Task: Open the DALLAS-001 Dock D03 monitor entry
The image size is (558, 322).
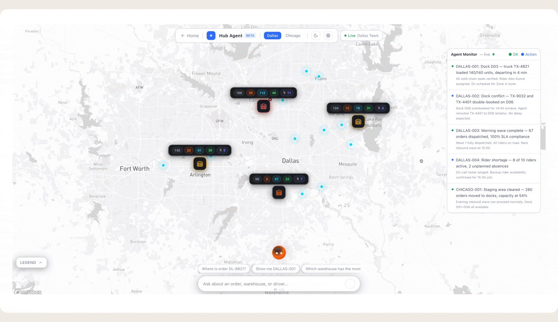Action: coord(494,75)
